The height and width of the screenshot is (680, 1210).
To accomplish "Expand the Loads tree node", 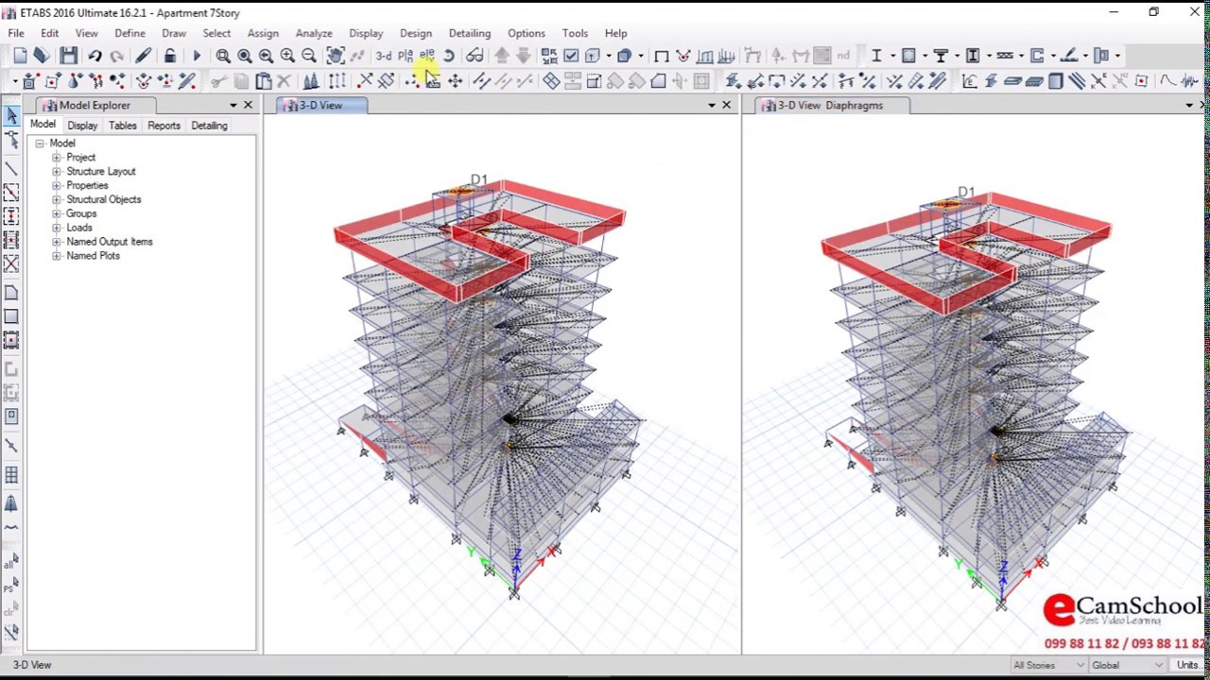I will 57,228.
